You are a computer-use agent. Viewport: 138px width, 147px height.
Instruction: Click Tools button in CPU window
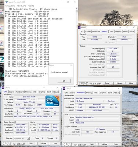pos(30,143)
